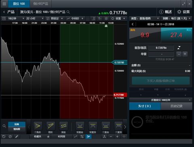
Task: Switch to the 头寸 (0) tab
Action: [x=145, y=106]
